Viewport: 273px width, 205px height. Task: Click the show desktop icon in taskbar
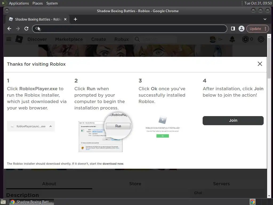tap(3, 202)
